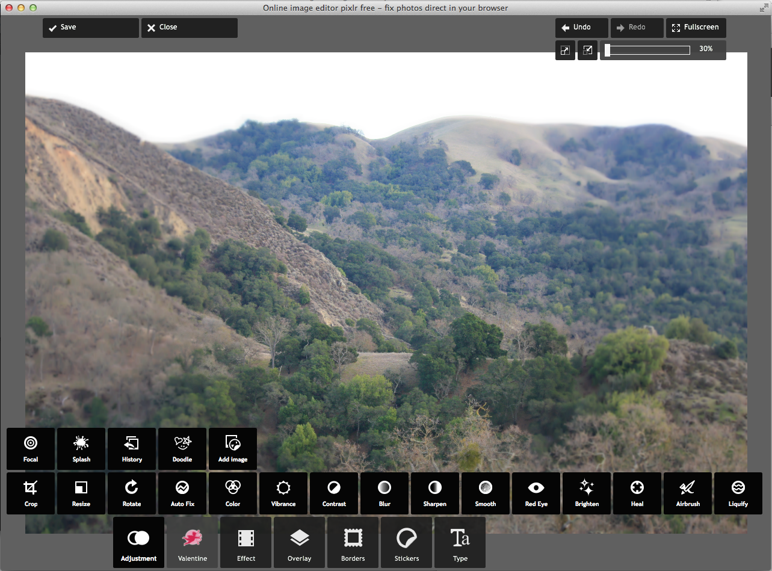Select the Vibrance adjustment
The height and width of the screenshot is (571, 772).
(x=283, y=493)
